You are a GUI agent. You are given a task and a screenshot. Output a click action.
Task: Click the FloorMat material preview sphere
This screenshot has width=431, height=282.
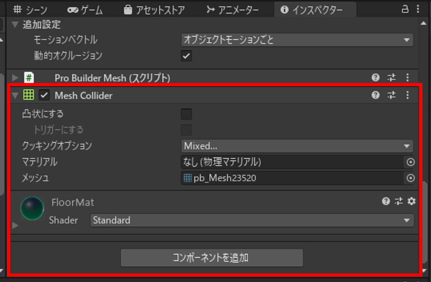click(32, 209)
